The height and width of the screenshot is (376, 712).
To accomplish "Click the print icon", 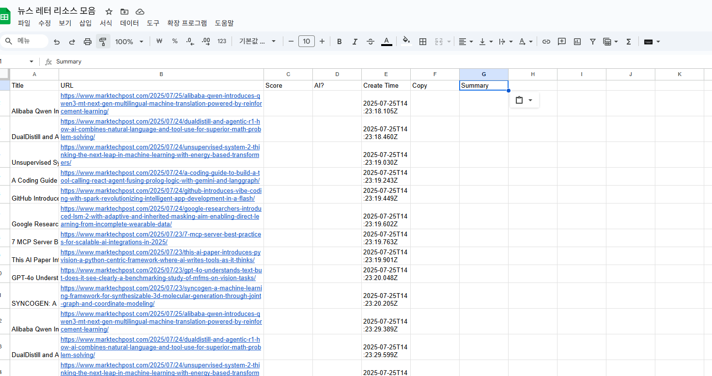I will point(88,42).
